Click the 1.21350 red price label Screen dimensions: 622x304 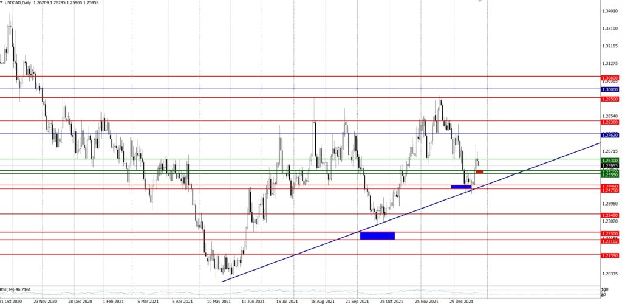(x=610, y=256)
